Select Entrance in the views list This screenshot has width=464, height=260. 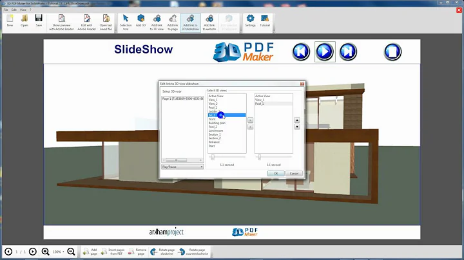click(214, 142)
